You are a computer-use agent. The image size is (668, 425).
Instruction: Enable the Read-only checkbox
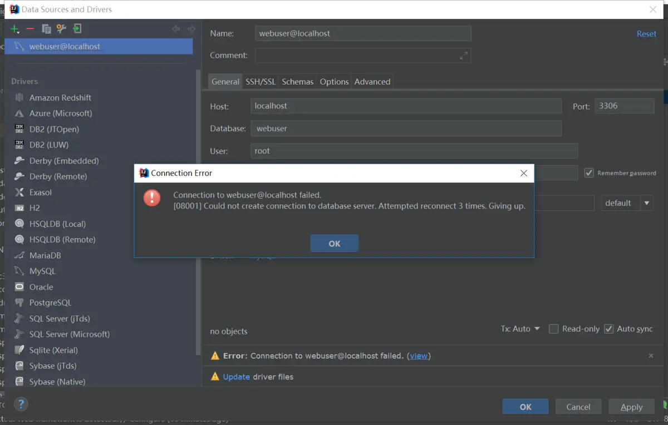[x=554, y=329]
